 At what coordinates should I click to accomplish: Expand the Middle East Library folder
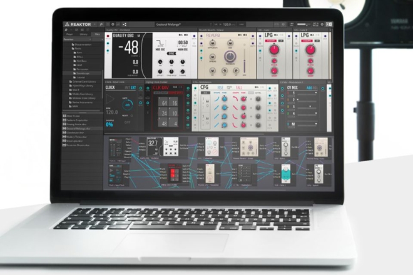pyautogui.click(x=81, y=94)
